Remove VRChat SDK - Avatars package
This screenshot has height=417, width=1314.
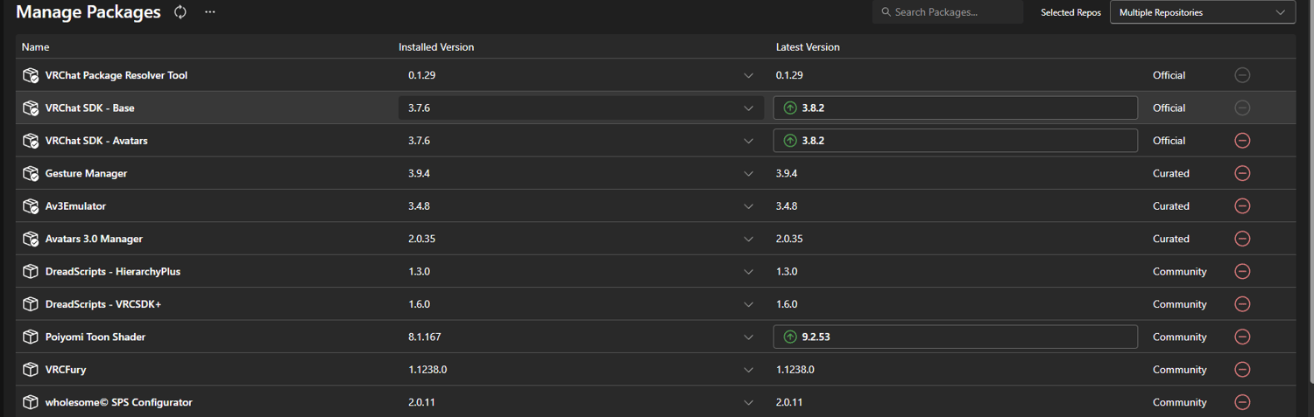(1242, 141)
